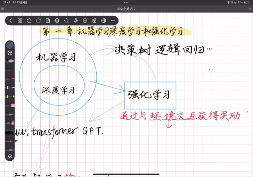Viewport: 253px width, 177px height.
Task: Go back using the left chevron in toolbar
Action: [11, 20]
